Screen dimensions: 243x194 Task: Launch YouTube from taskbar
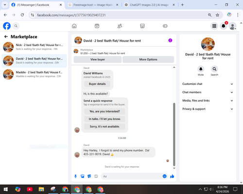tap(30, 189)
